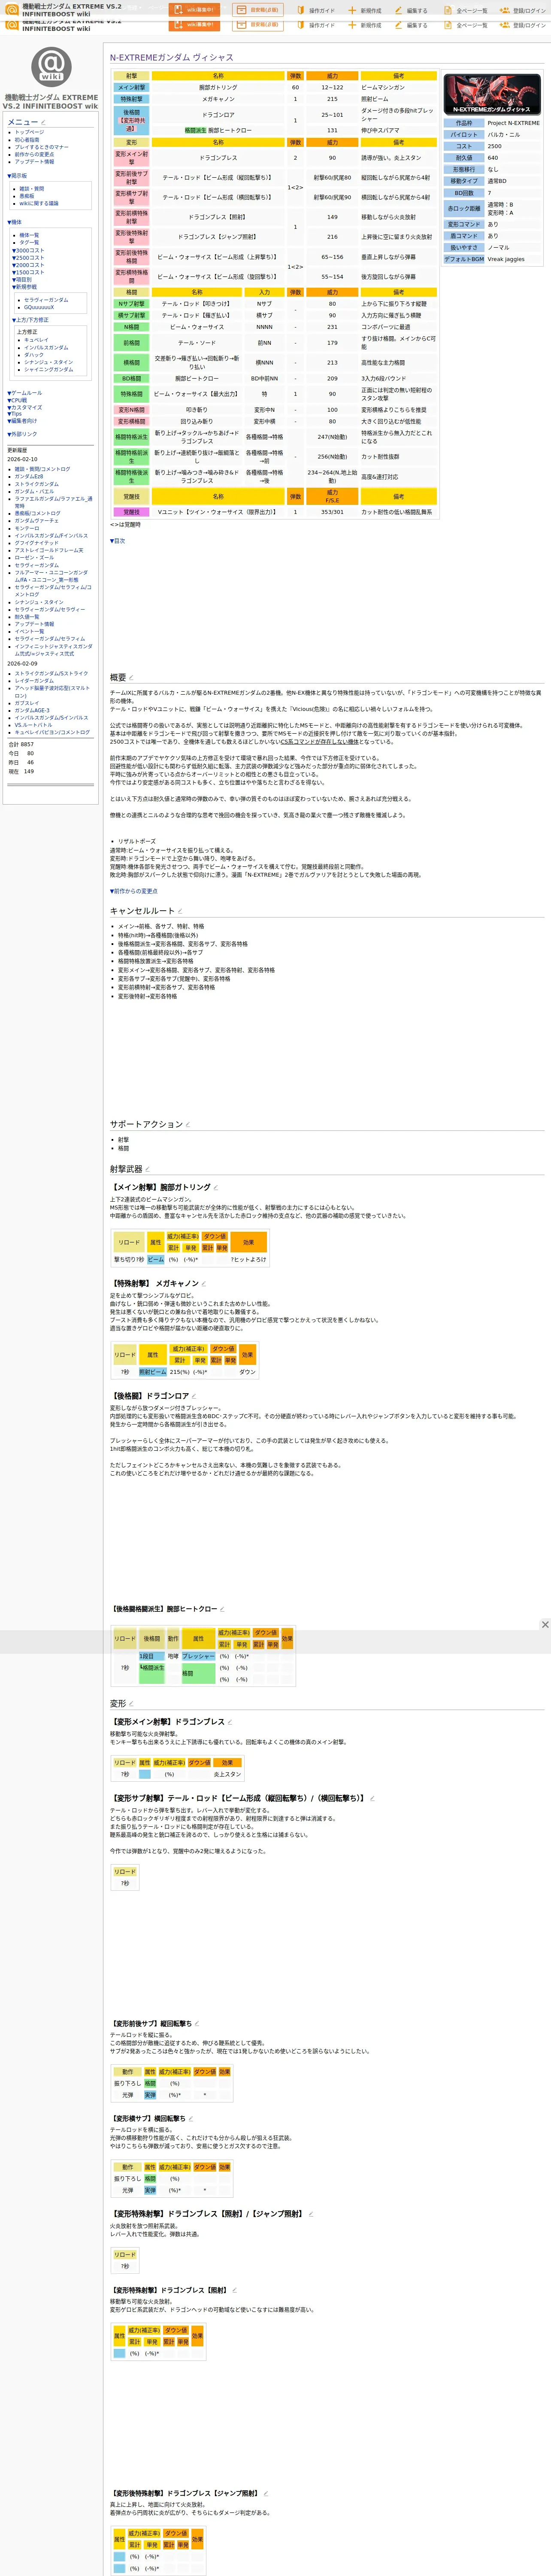Open the 愚痴板 board link under 掲示板
Image resolution: width=551 pixels, height=2576 pixels.
point(27,196)
